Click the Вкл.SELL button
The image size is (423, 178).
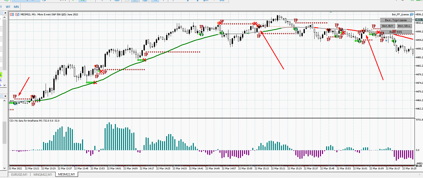click(x=404, y=26)
